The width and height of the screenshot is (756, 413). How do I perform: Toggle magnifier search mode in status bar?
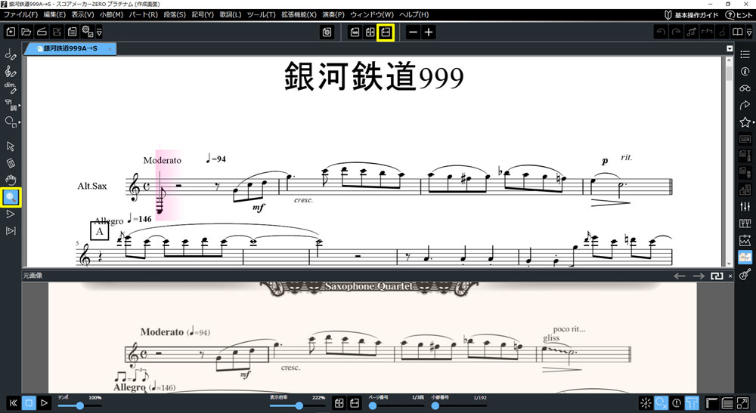(x=661, y=403)
